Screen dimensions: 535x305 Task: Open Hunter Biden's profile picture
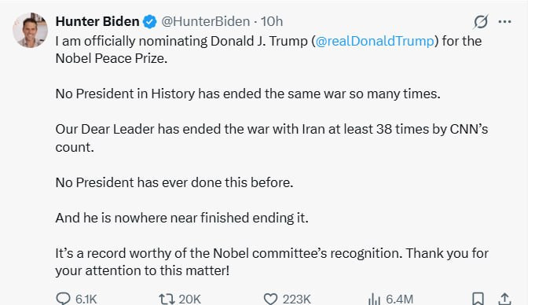(x=30, y=30)
